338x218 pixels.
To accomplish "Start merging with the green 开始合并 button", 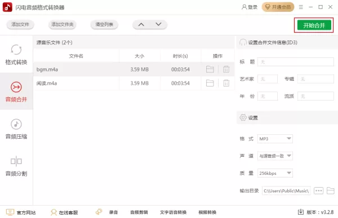I will point(314,25).
